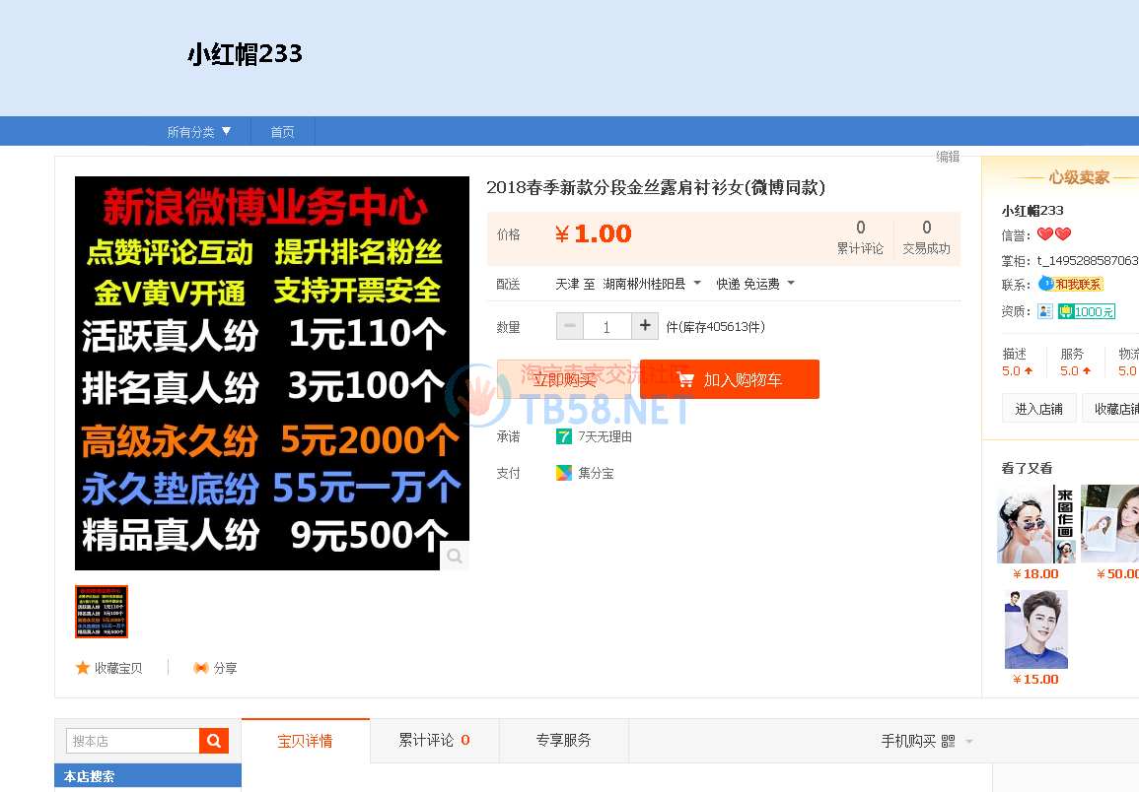
Task: Open the ¥50.00 recommended item thumbnail
Action: pyautogui.click(x=1110, y=524)
